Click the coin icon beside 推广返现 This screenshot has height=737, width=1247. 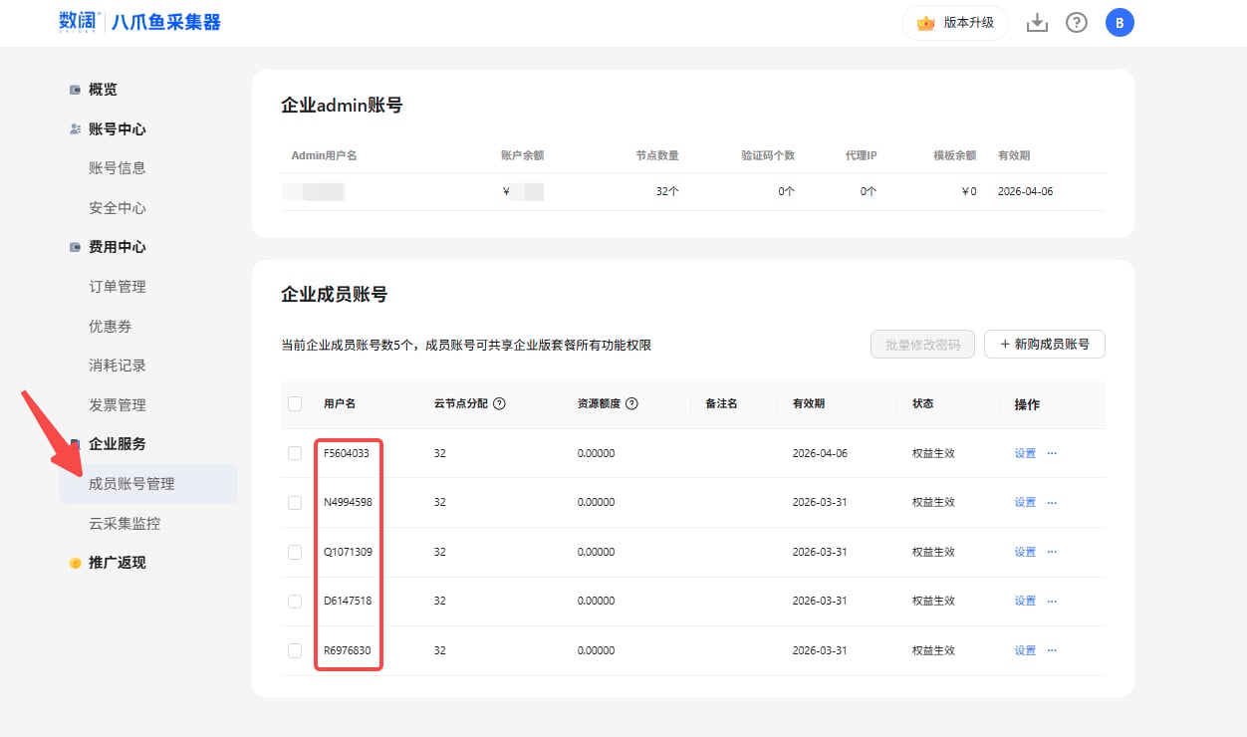click(75, 563)
